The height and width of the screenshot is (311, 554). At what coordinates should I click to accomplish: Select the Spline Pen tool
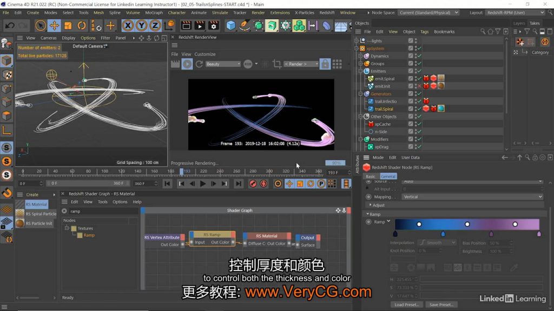(244, 25)
